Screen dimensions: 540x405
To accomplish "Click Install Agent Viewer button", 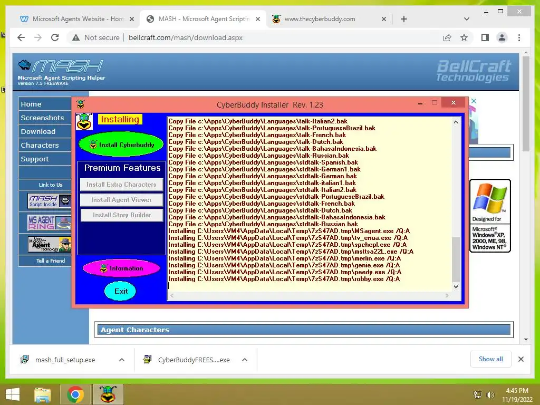I will (121, 200).
